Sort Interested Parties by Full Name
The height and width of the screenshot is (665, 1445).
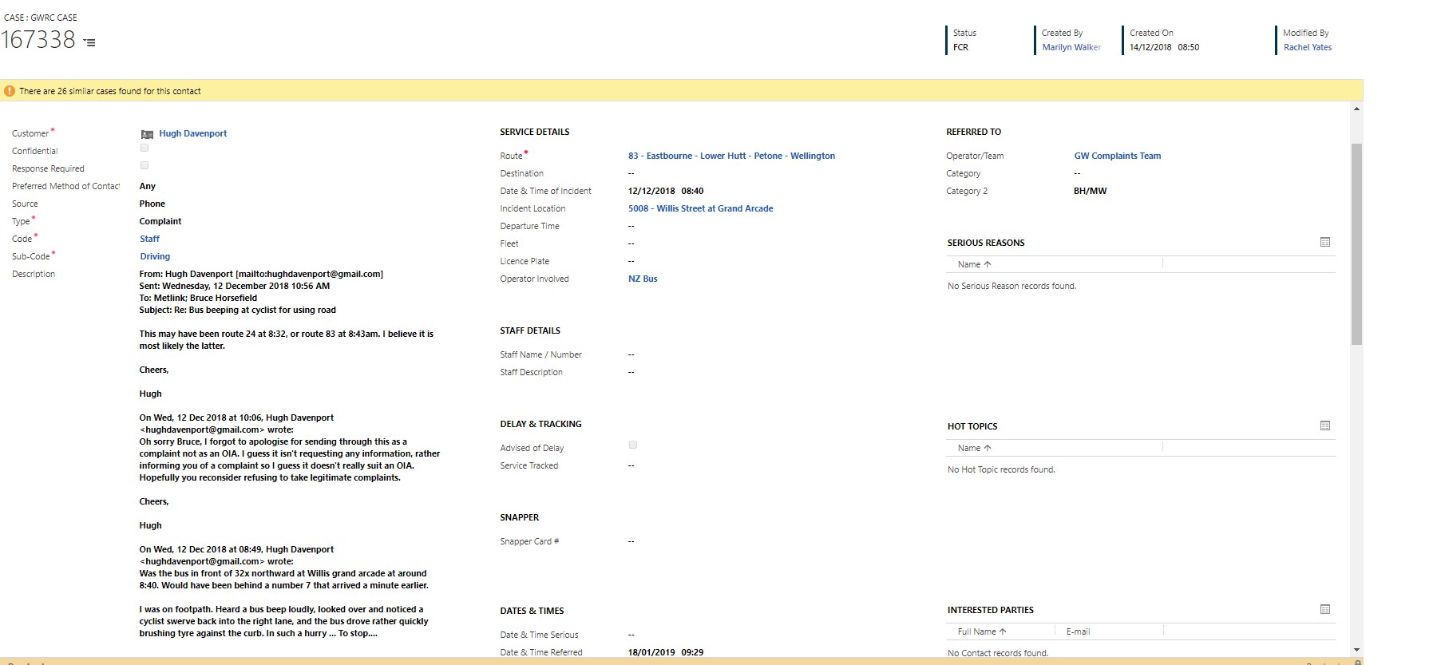point(981,631)
